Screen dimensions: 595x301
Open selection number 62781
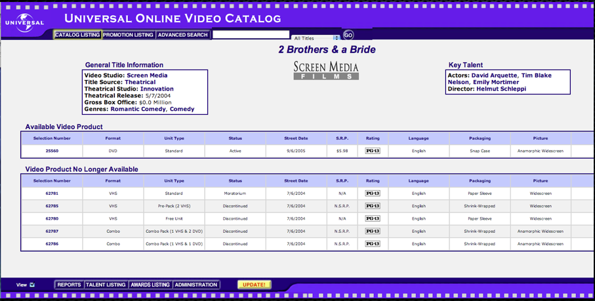tap(52, 193)
